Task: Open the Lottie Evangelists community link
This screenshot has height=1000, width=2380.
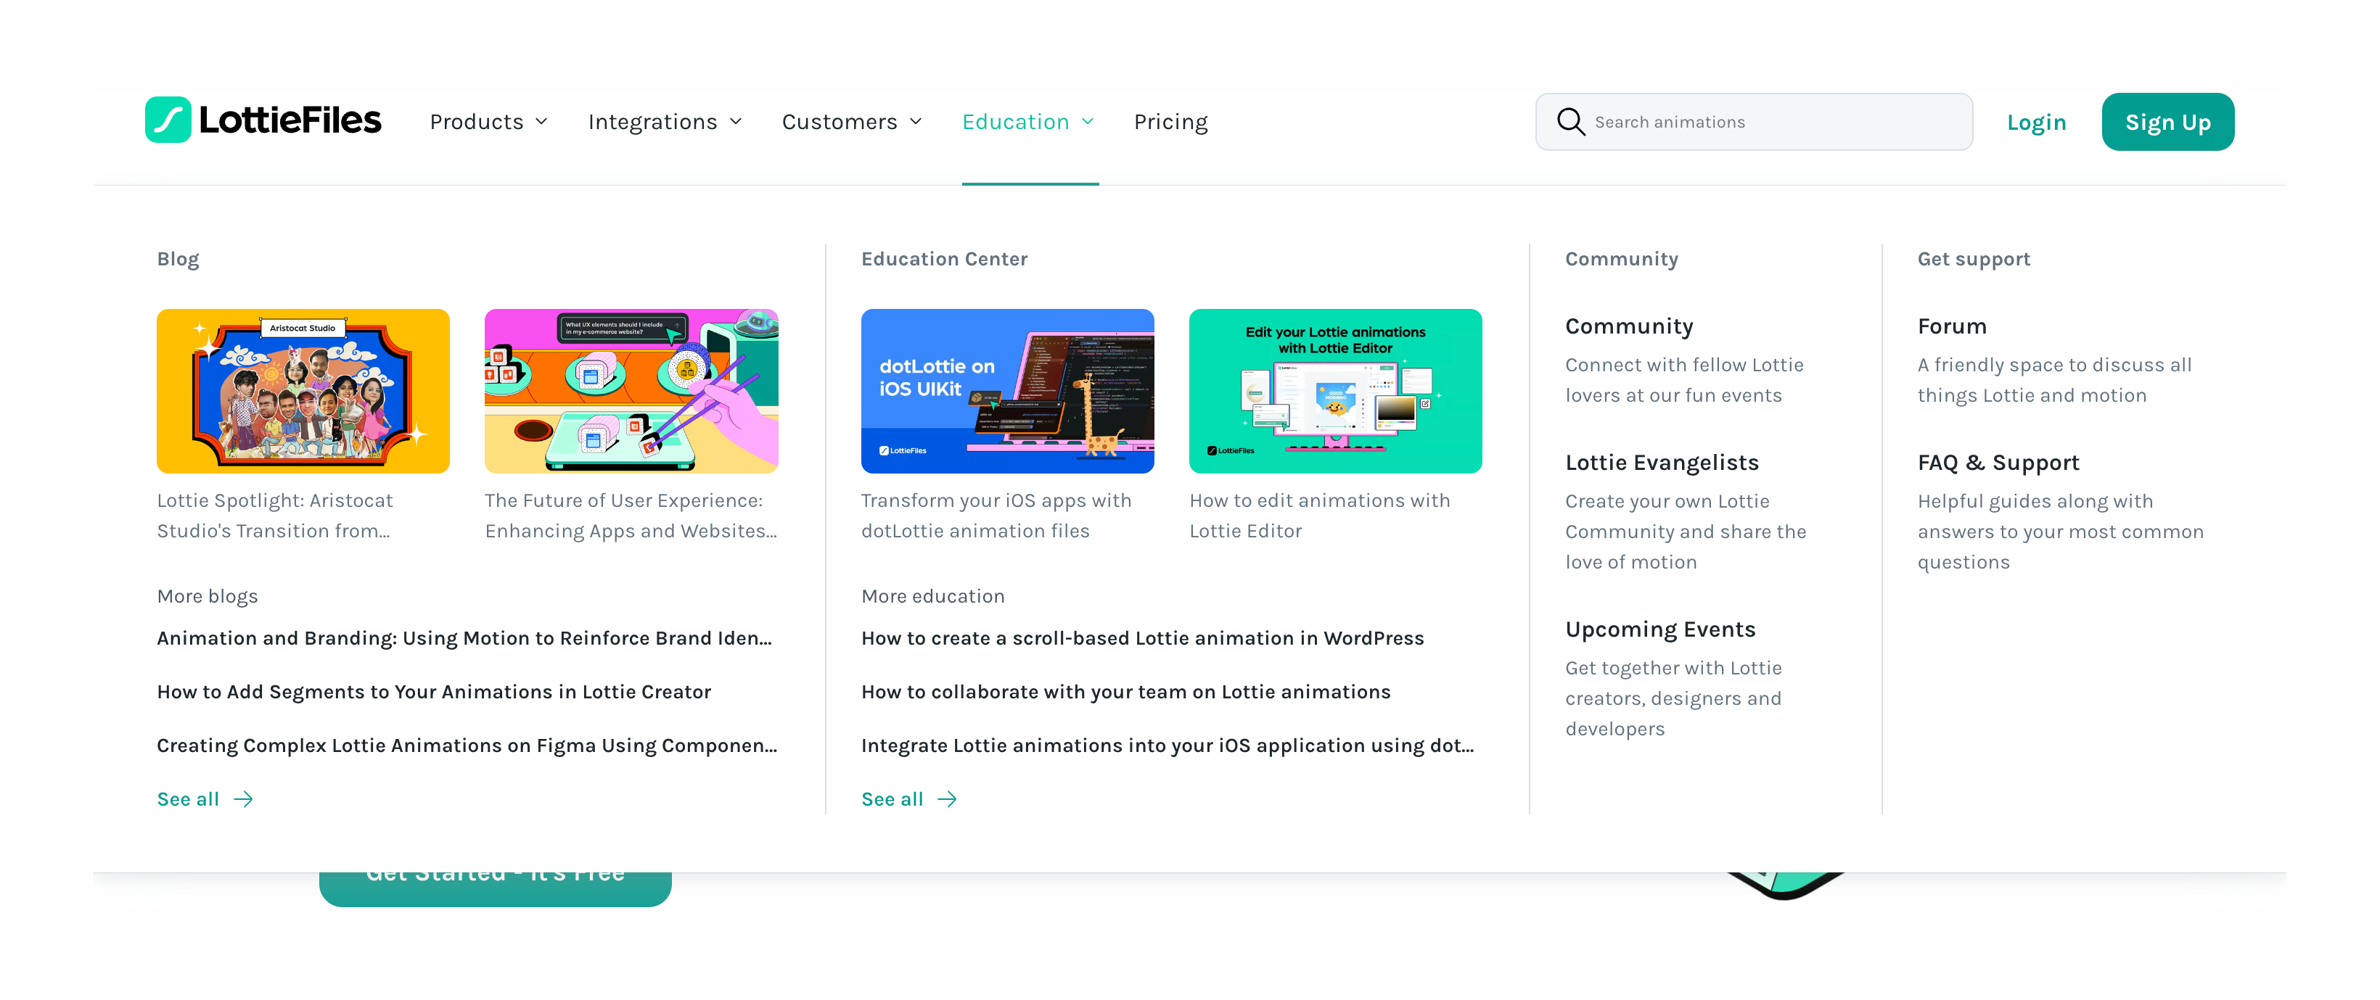Action: pos(1661,463)
